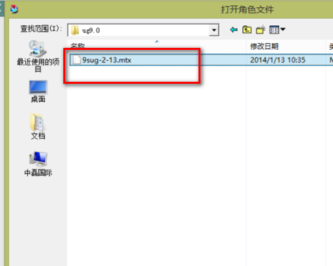
Task: Create a new folder
Action: pos(260,29)
